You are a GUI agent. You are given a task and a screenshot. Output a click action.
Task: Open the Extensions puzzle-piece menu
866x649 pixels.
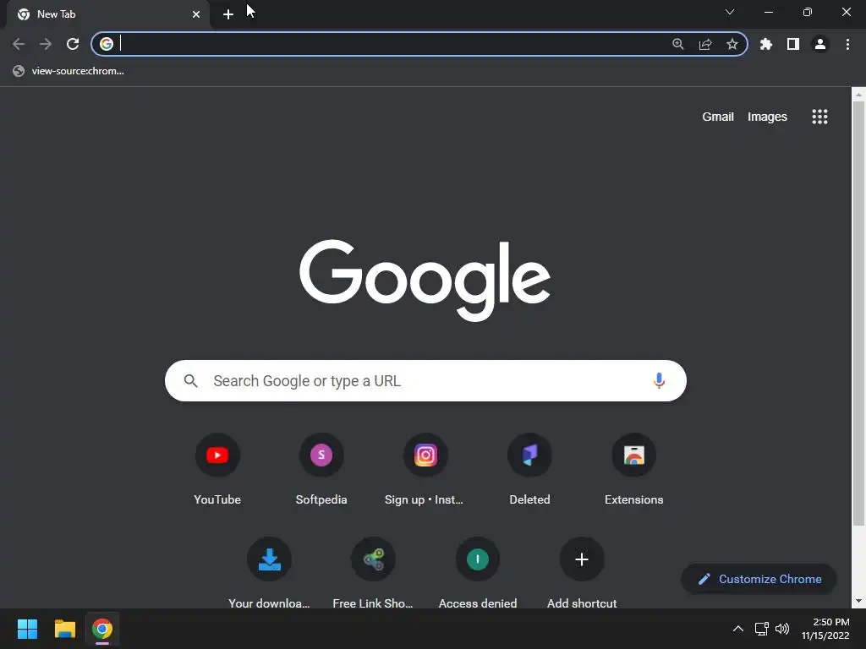(x=765, y=44)
